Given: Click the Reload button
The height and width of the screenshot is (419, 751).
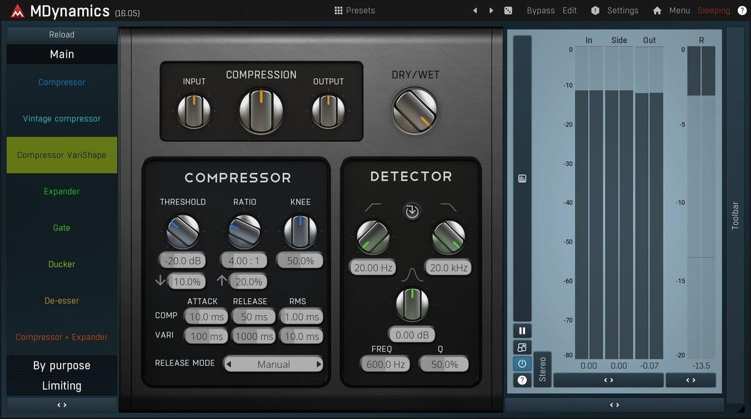Looking at the screenshot, I should coord(61,34).
